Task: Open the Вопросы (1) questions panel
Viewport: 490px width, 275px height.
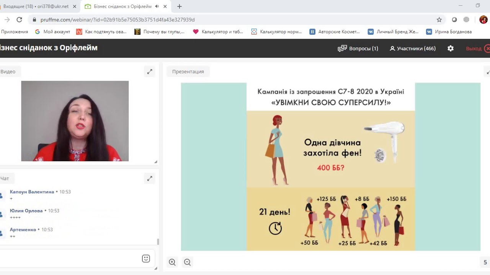Action: coord(358,49)
